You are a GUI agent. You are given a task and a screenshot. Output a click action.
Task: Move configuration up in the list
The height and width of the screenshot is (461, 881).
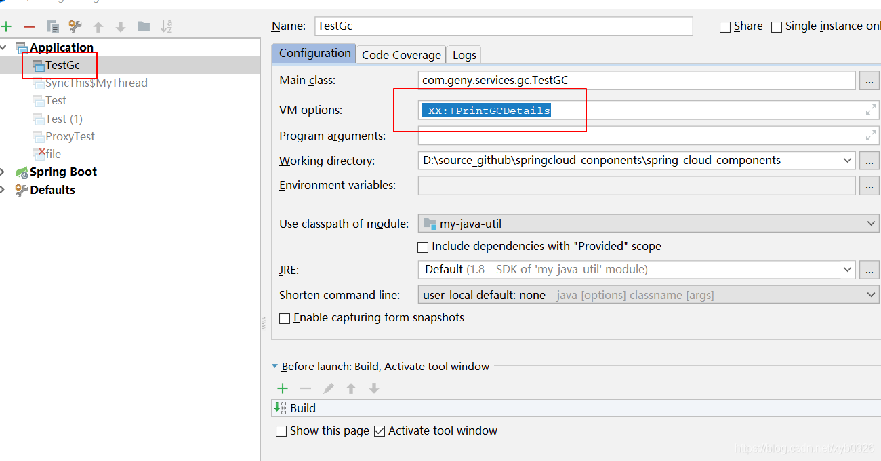(x=98, y=26)
